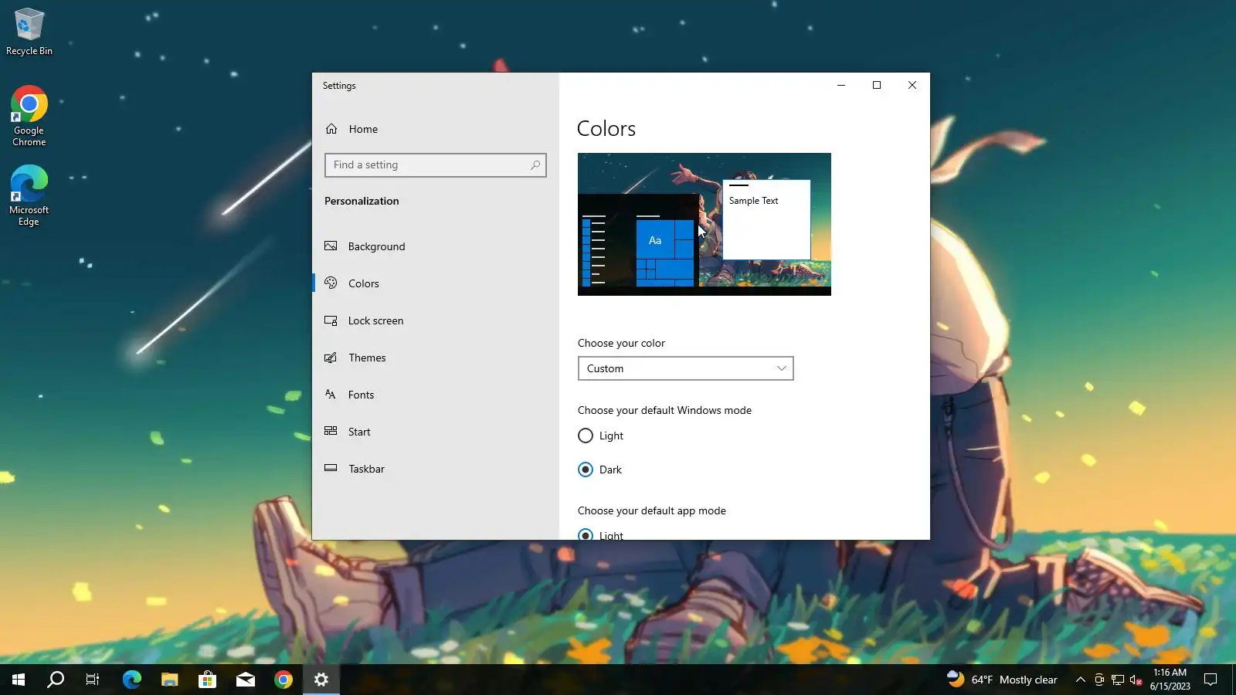Select the Google Chrome desktop shortcut

coord(29,116)
